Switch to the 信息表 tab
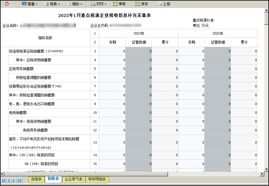 tap(37, 179)
